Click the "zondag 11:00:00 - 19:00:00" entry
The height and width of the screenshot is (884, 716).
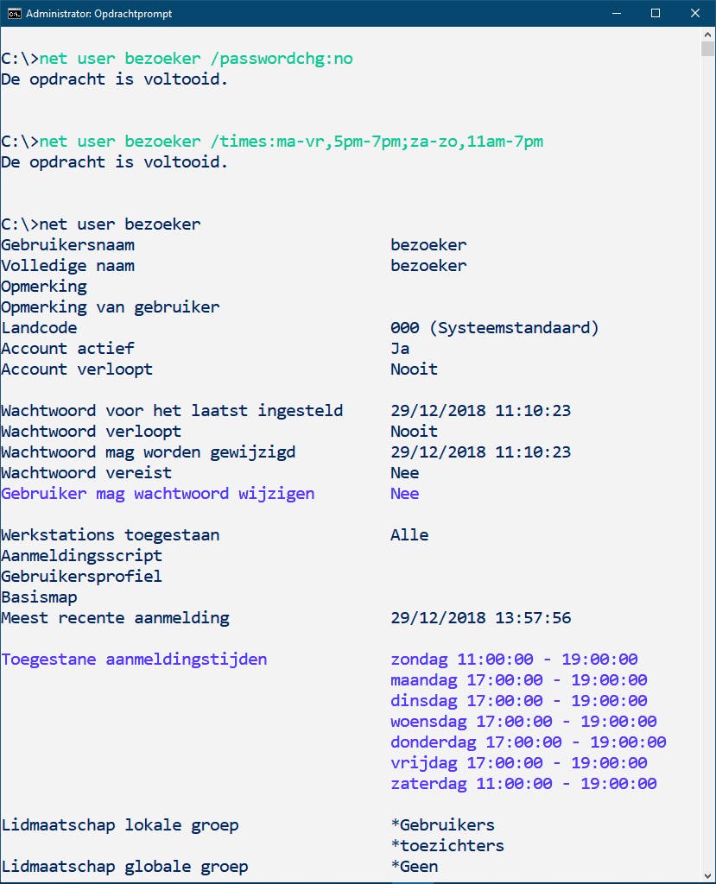coord(514,660)
